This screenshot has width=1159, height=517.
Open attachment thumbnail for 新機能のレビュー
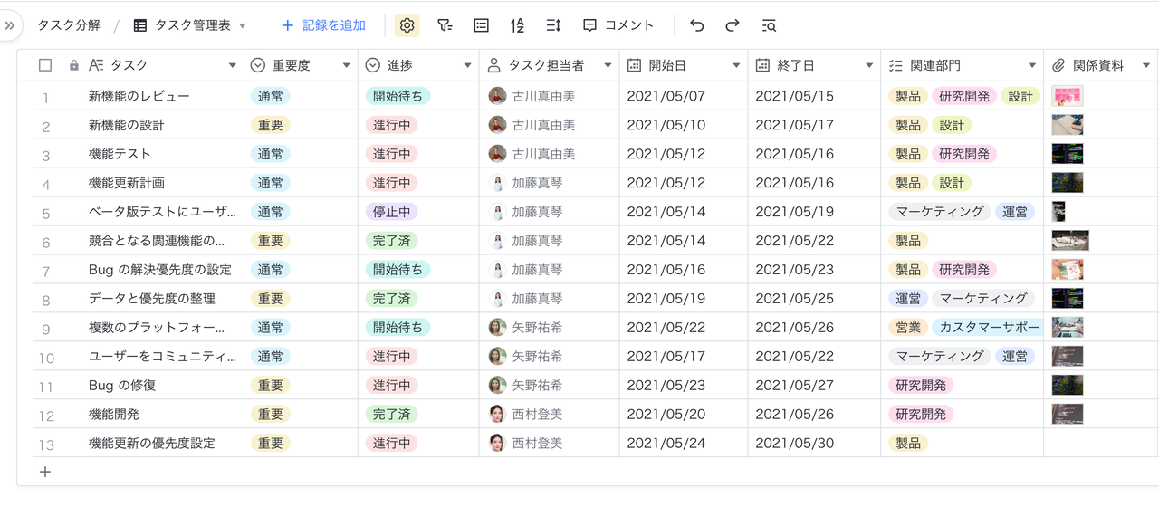pyautogui.click(x=1068, y=96)
